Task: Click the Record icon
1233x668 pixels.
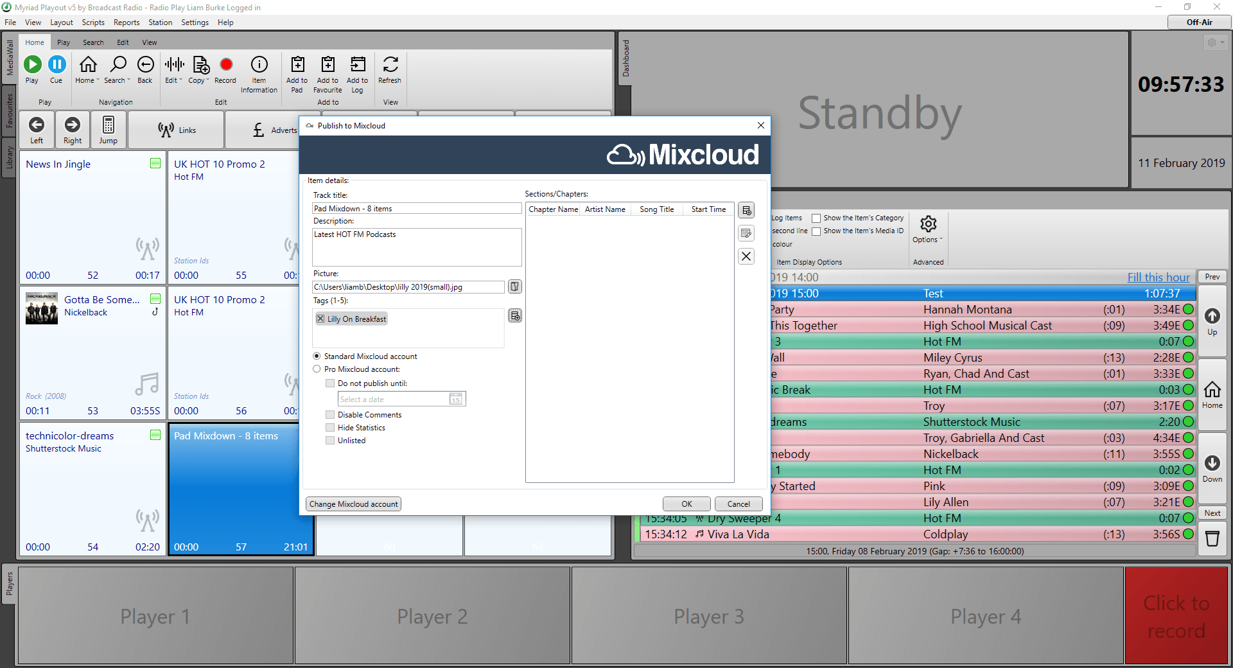Action: (x=225, y=65)
